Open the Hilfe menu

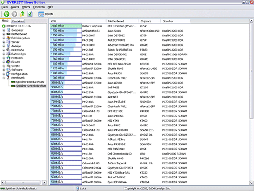click(x=50, y=7)
